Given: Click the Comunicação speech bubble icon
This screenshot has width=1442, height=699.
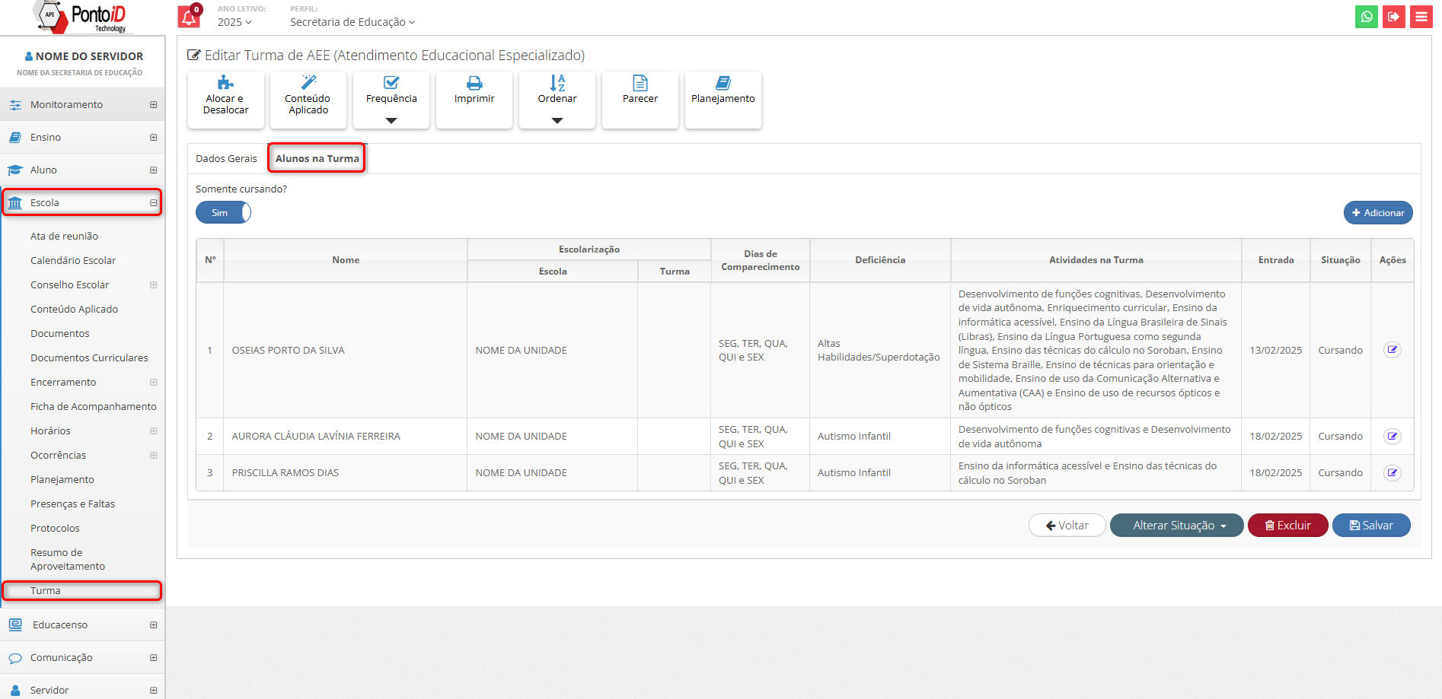Looking at the screenshot, I should [15, 658].
